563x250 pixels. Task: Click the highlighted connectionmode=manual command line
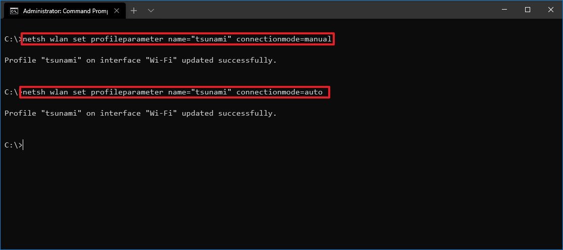178,39
